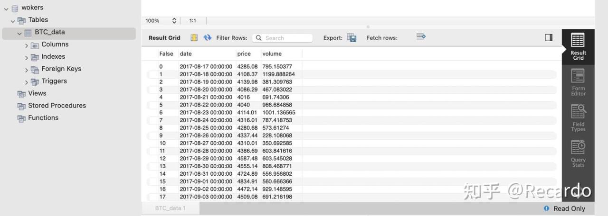
Task: Open the 100% zoom stepper
Action: point(174,21)
